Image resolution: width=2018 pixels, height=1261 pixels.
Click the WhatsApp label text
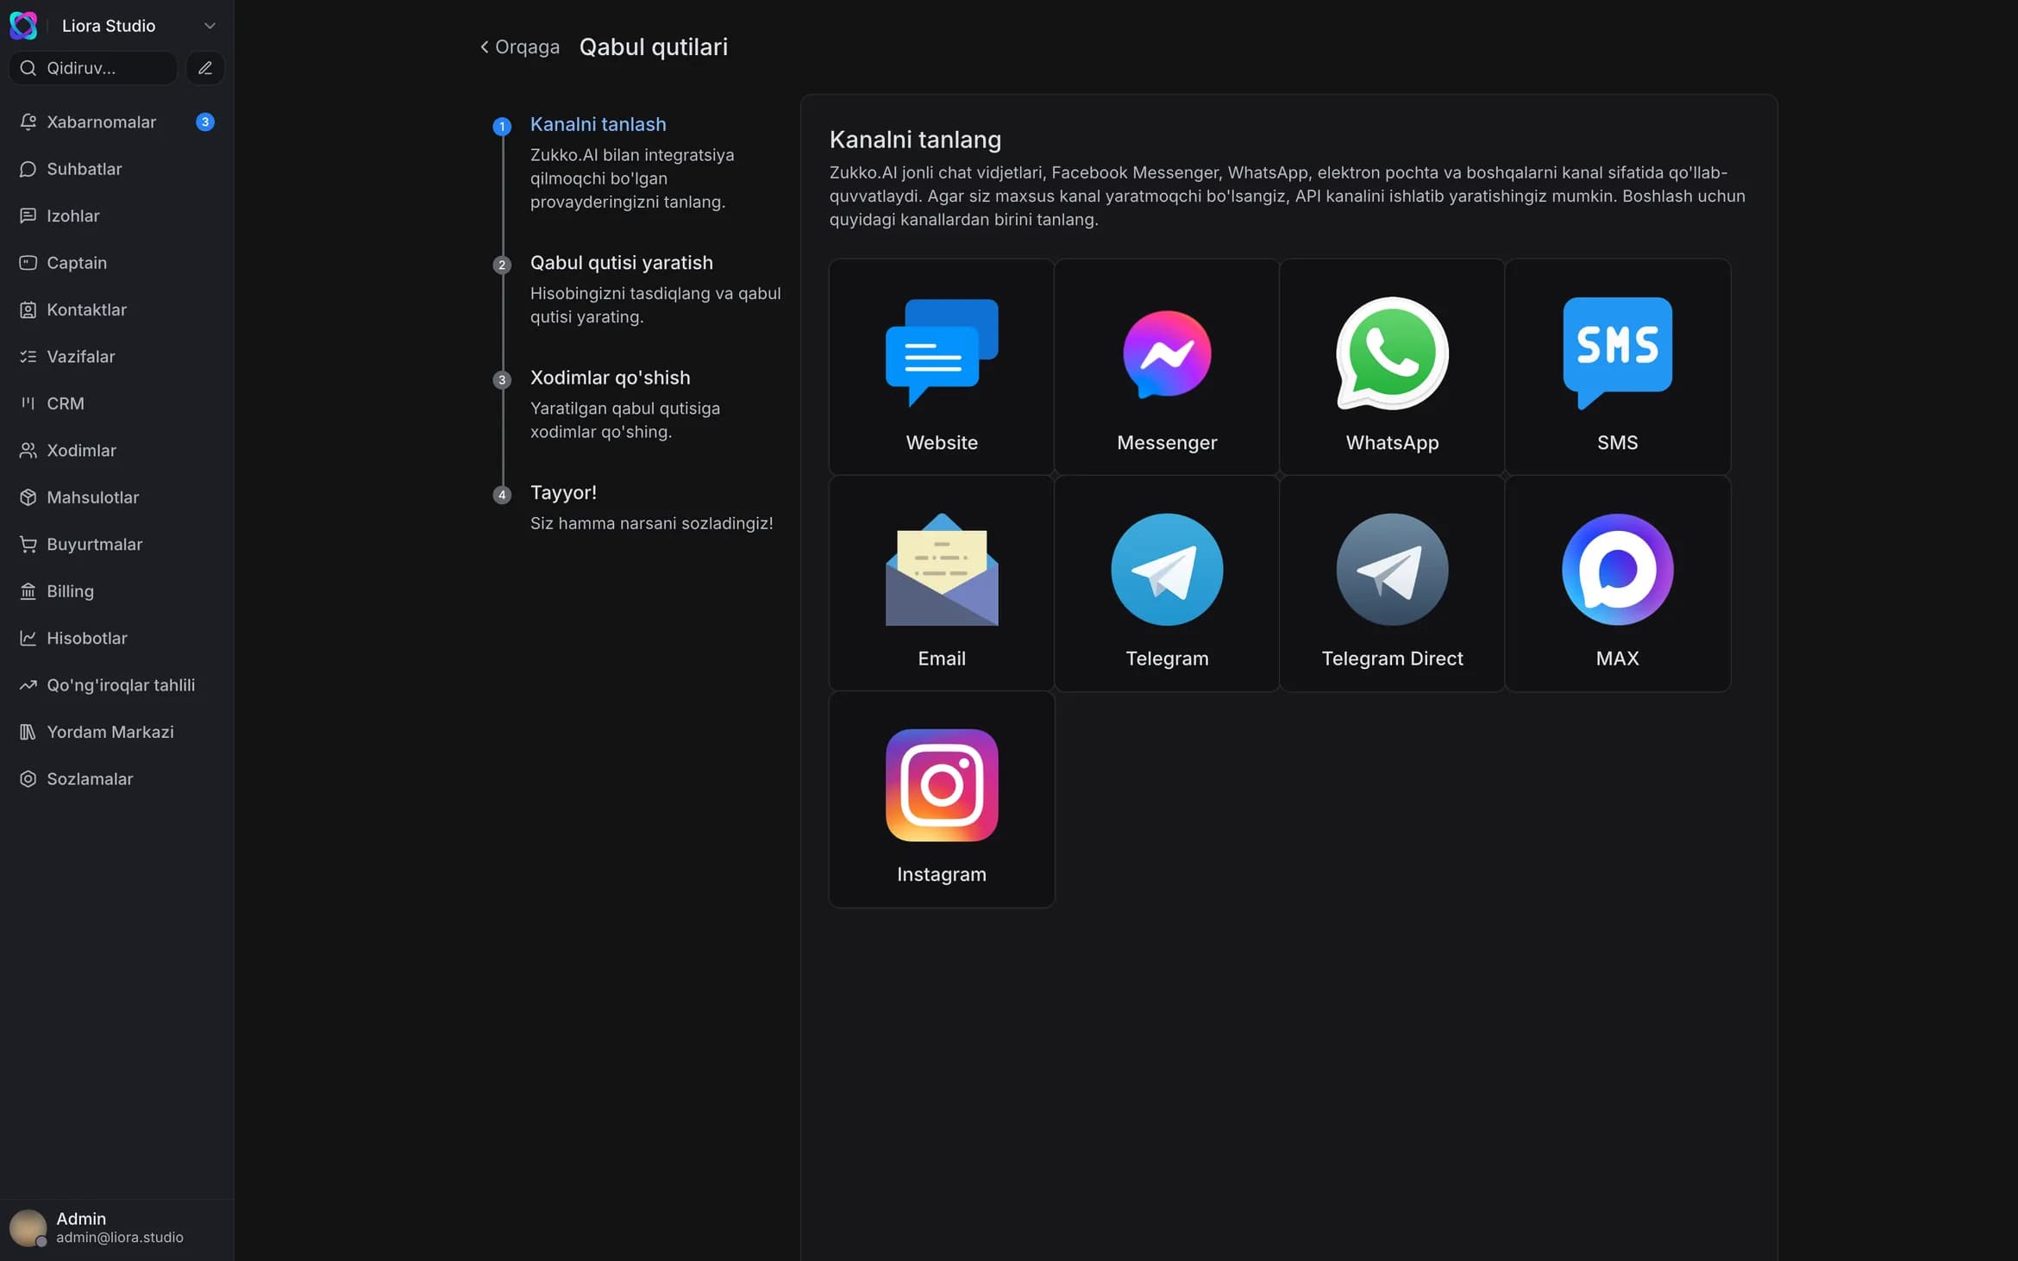click(1392, 442)
